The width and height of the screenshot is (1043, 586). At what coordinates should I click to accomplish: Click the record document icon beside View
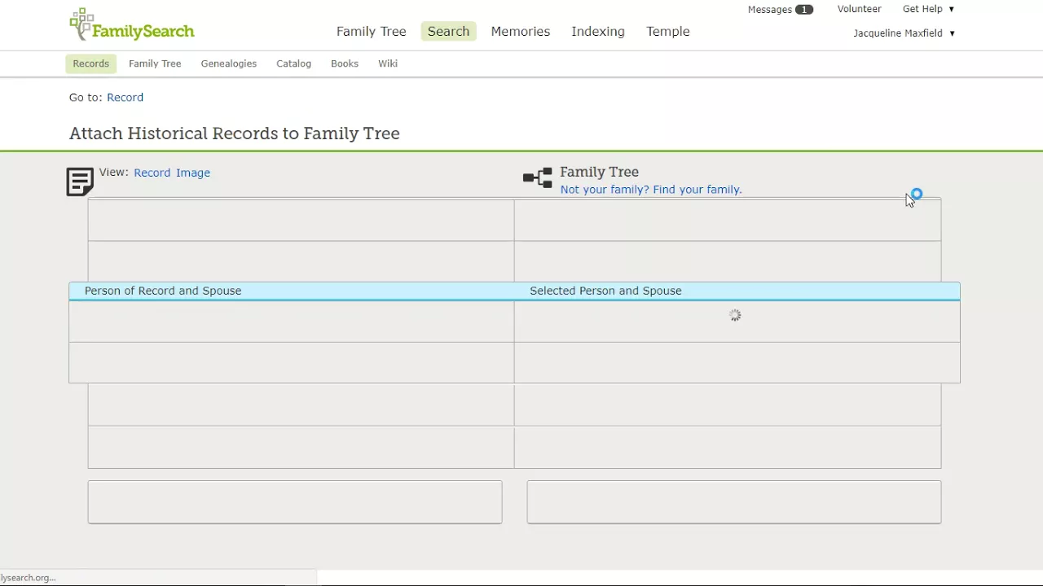[80, 181]
